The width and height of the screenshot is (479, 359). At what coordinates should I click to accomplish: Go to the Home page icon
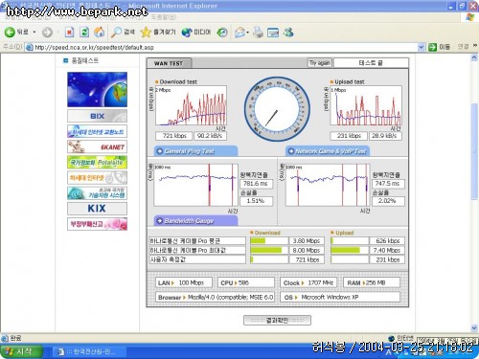100,32
